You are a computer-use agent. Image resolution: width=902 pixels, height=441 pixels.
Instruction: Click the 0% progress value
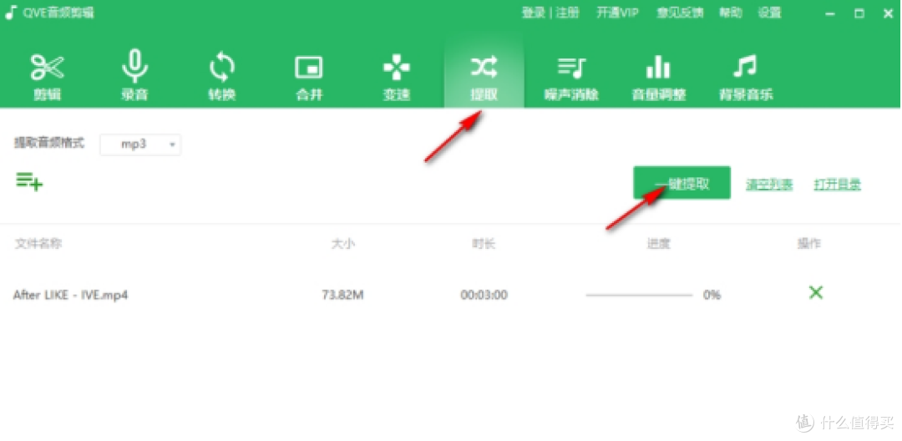coord(712,295)
